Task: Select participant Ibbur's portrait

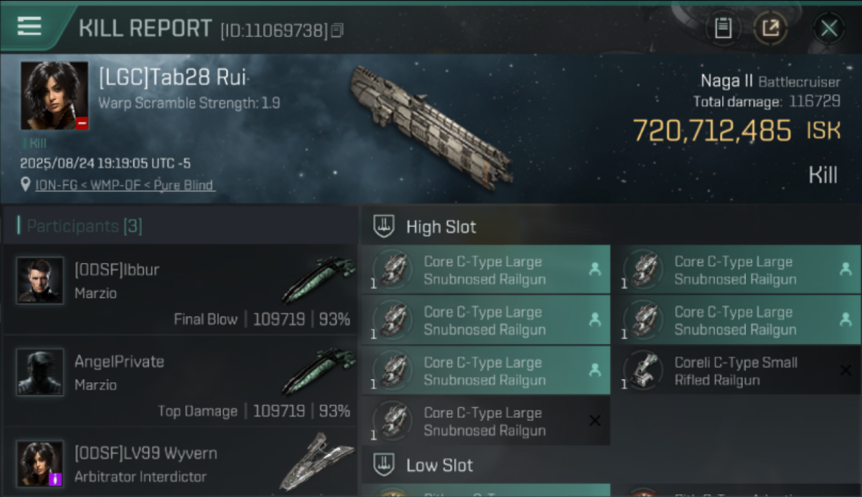Action: pyautogui.click(x=40, y=280)
